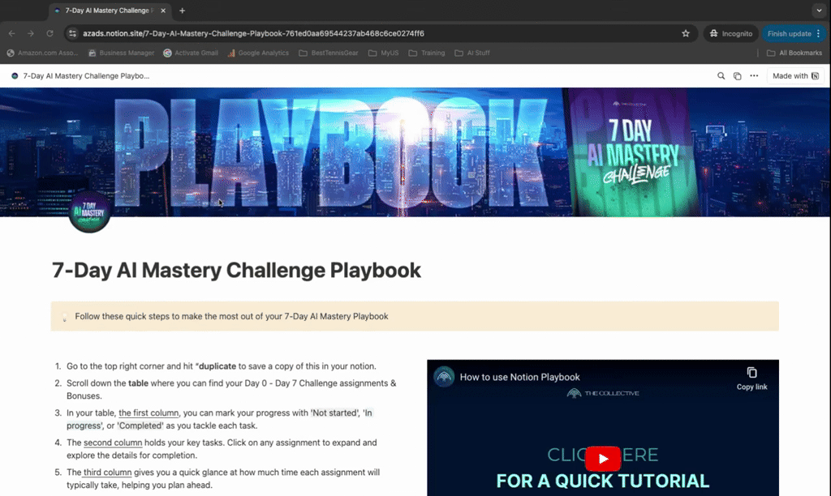Open a new browser tab with the plus

click(x=180, y=12)
